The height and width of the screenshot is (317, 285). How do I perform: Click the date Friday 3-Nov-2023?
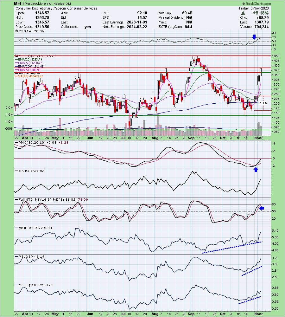254,8
